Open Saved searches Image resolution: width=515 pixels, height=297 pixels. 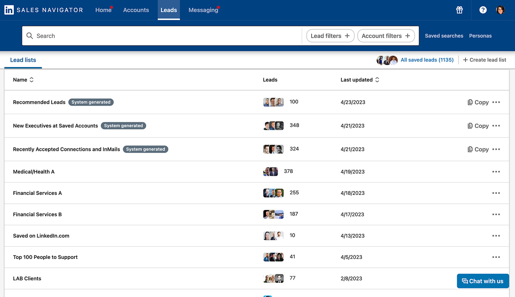pyautogui.click(x=444, y=36)
